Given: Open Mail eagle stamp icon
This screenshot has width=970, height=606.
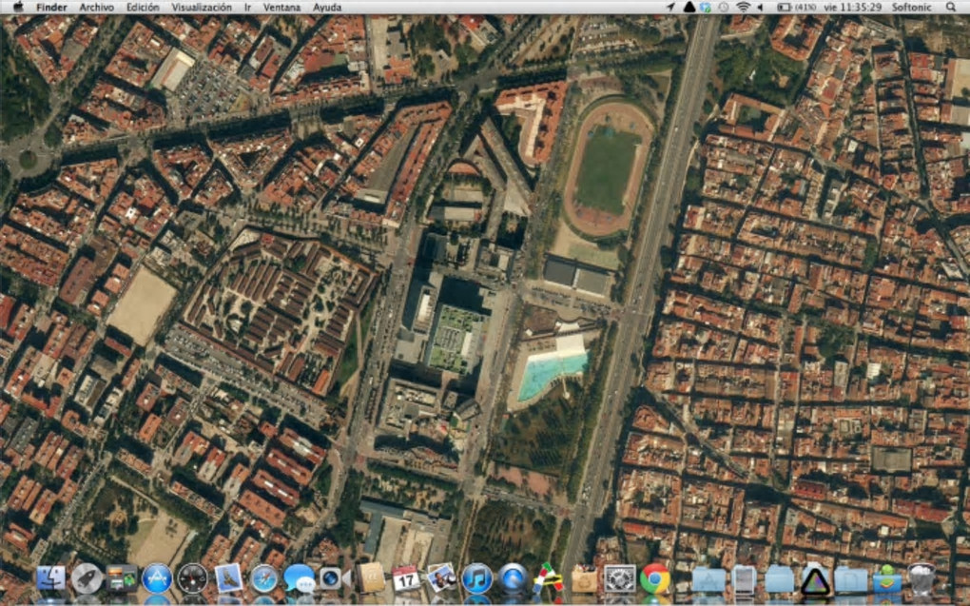Looking at the screenshot, I should (x=228, y=578).
